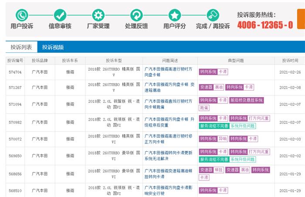Image resolution: width=305 pixels, height=197 pixels.
Task: Click the 用户投诉 phone icon
Action: click(22, 15)
